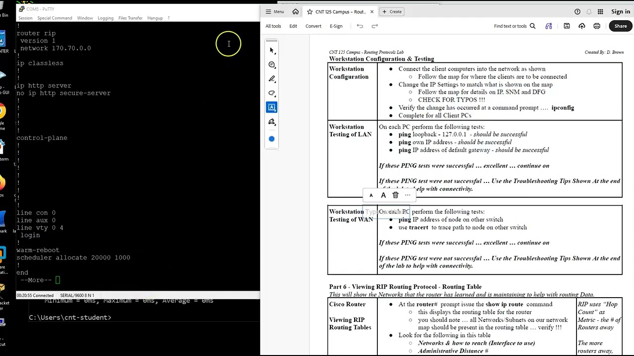Screen dimensions: 634x356
Task: Delete the text box with trash icon
Action: click(395, 195)
